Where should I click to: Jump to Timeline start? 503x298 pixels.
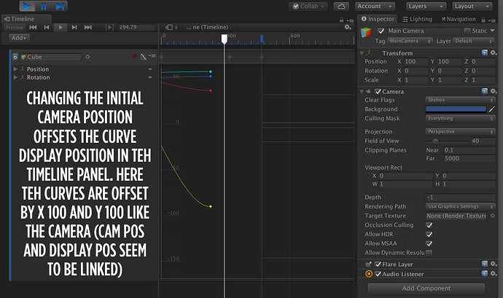[x=33, y=27]
